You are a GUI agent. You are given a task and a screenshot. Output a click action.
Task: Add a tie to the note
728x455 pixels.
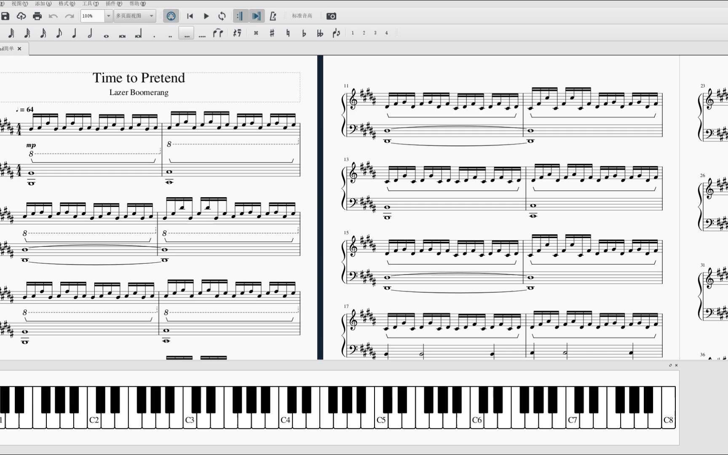(218, 33)
